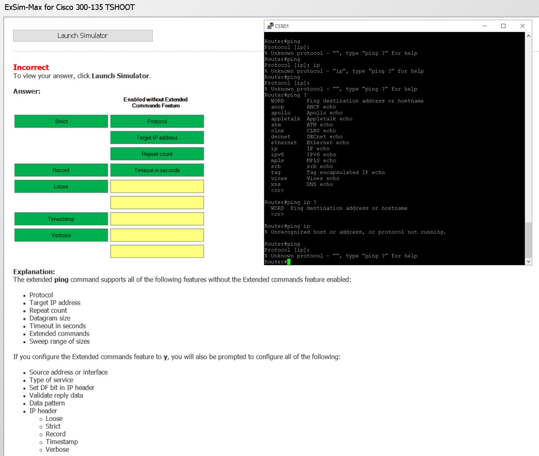This screenshot has width=539, height=456.
Task: Click the red Incorrect result text
Action: click(31, 67)
